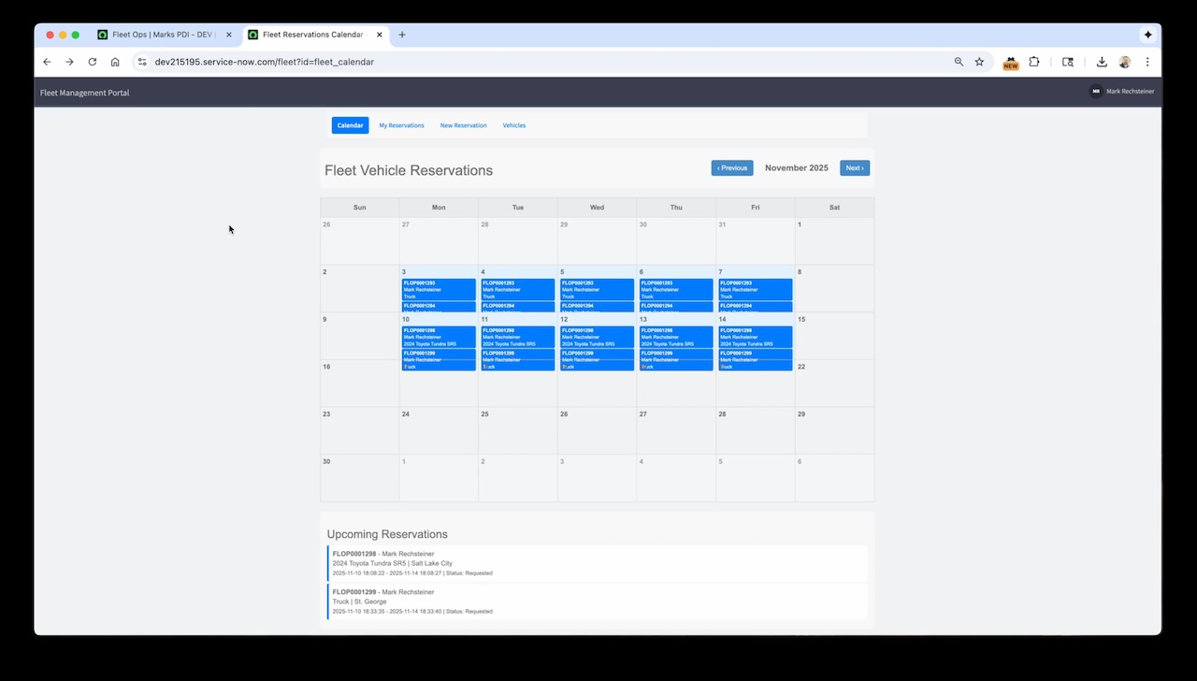Click the page reload icon
Screen dimensions: 1197x681
(x=92, y=62)
